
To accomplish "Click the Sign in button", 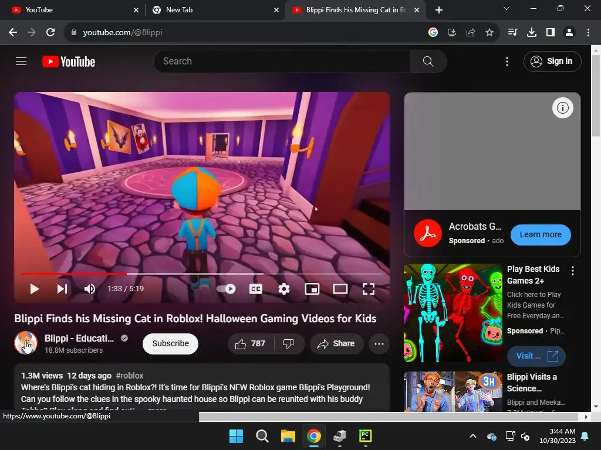I will [552, 61].
